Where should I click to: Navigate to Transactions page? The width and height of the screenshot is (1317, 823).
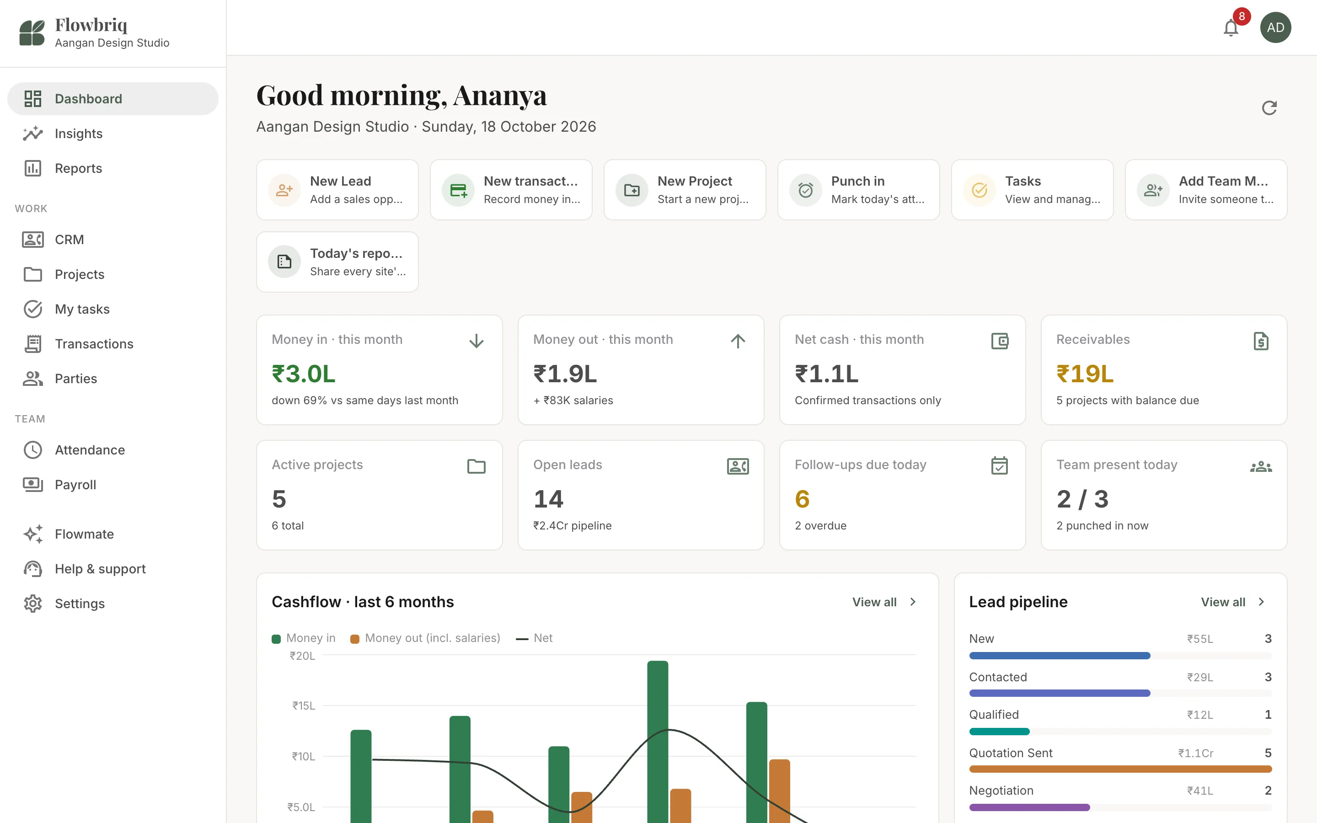click(x=112, y=344)
